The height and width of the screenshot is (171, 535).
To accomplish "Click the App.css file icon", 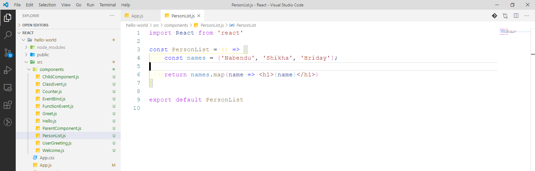I will click(x=35, y=158).
